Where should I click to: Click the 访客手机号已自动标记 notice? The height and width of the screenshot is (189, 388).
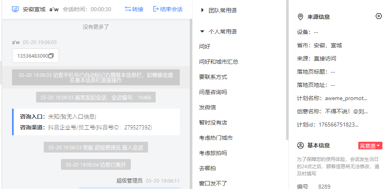point(96,77)
